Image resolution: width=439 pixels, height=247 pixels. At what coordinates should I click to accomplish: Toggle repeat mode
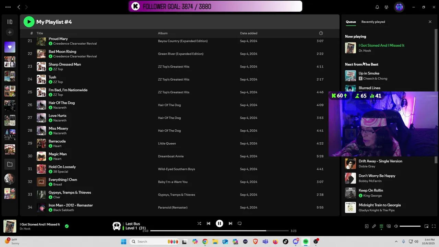[240, 223]
